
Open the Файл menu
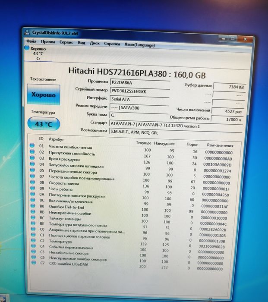31,41
